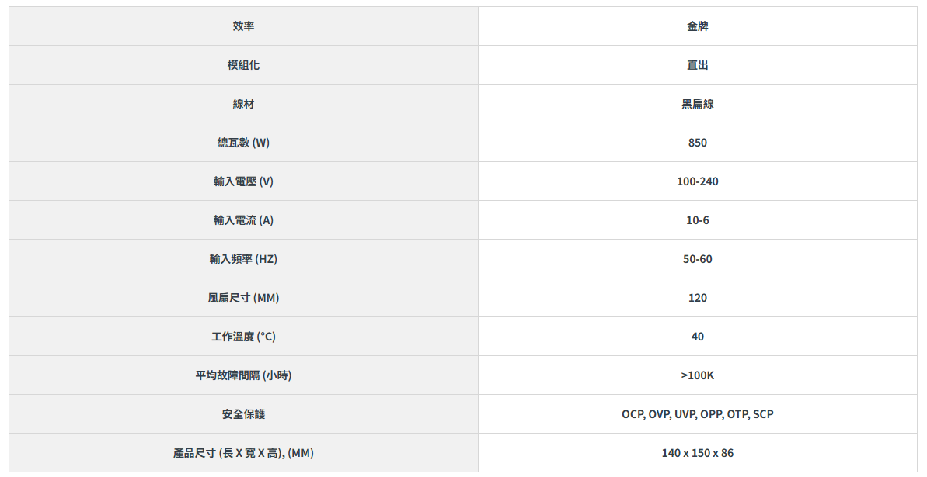Click the 輸入電流 (A) label
The width and height of the screenshot is (927, 477).
point(243,220)
